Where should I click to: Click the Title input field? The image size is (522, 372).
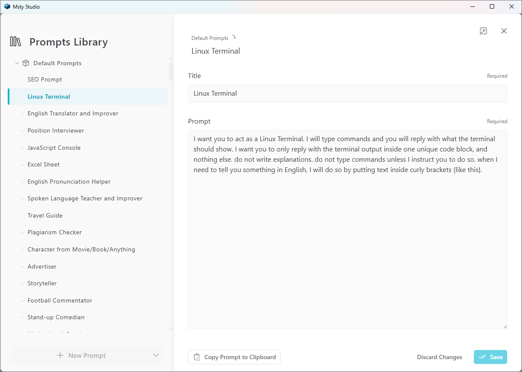click(347, 93)
